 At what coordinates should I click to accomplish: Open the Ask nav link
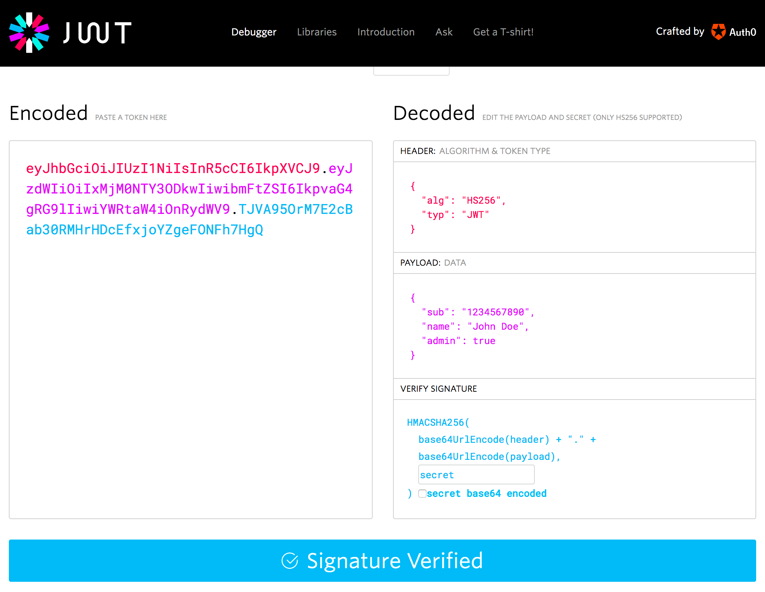444,32
